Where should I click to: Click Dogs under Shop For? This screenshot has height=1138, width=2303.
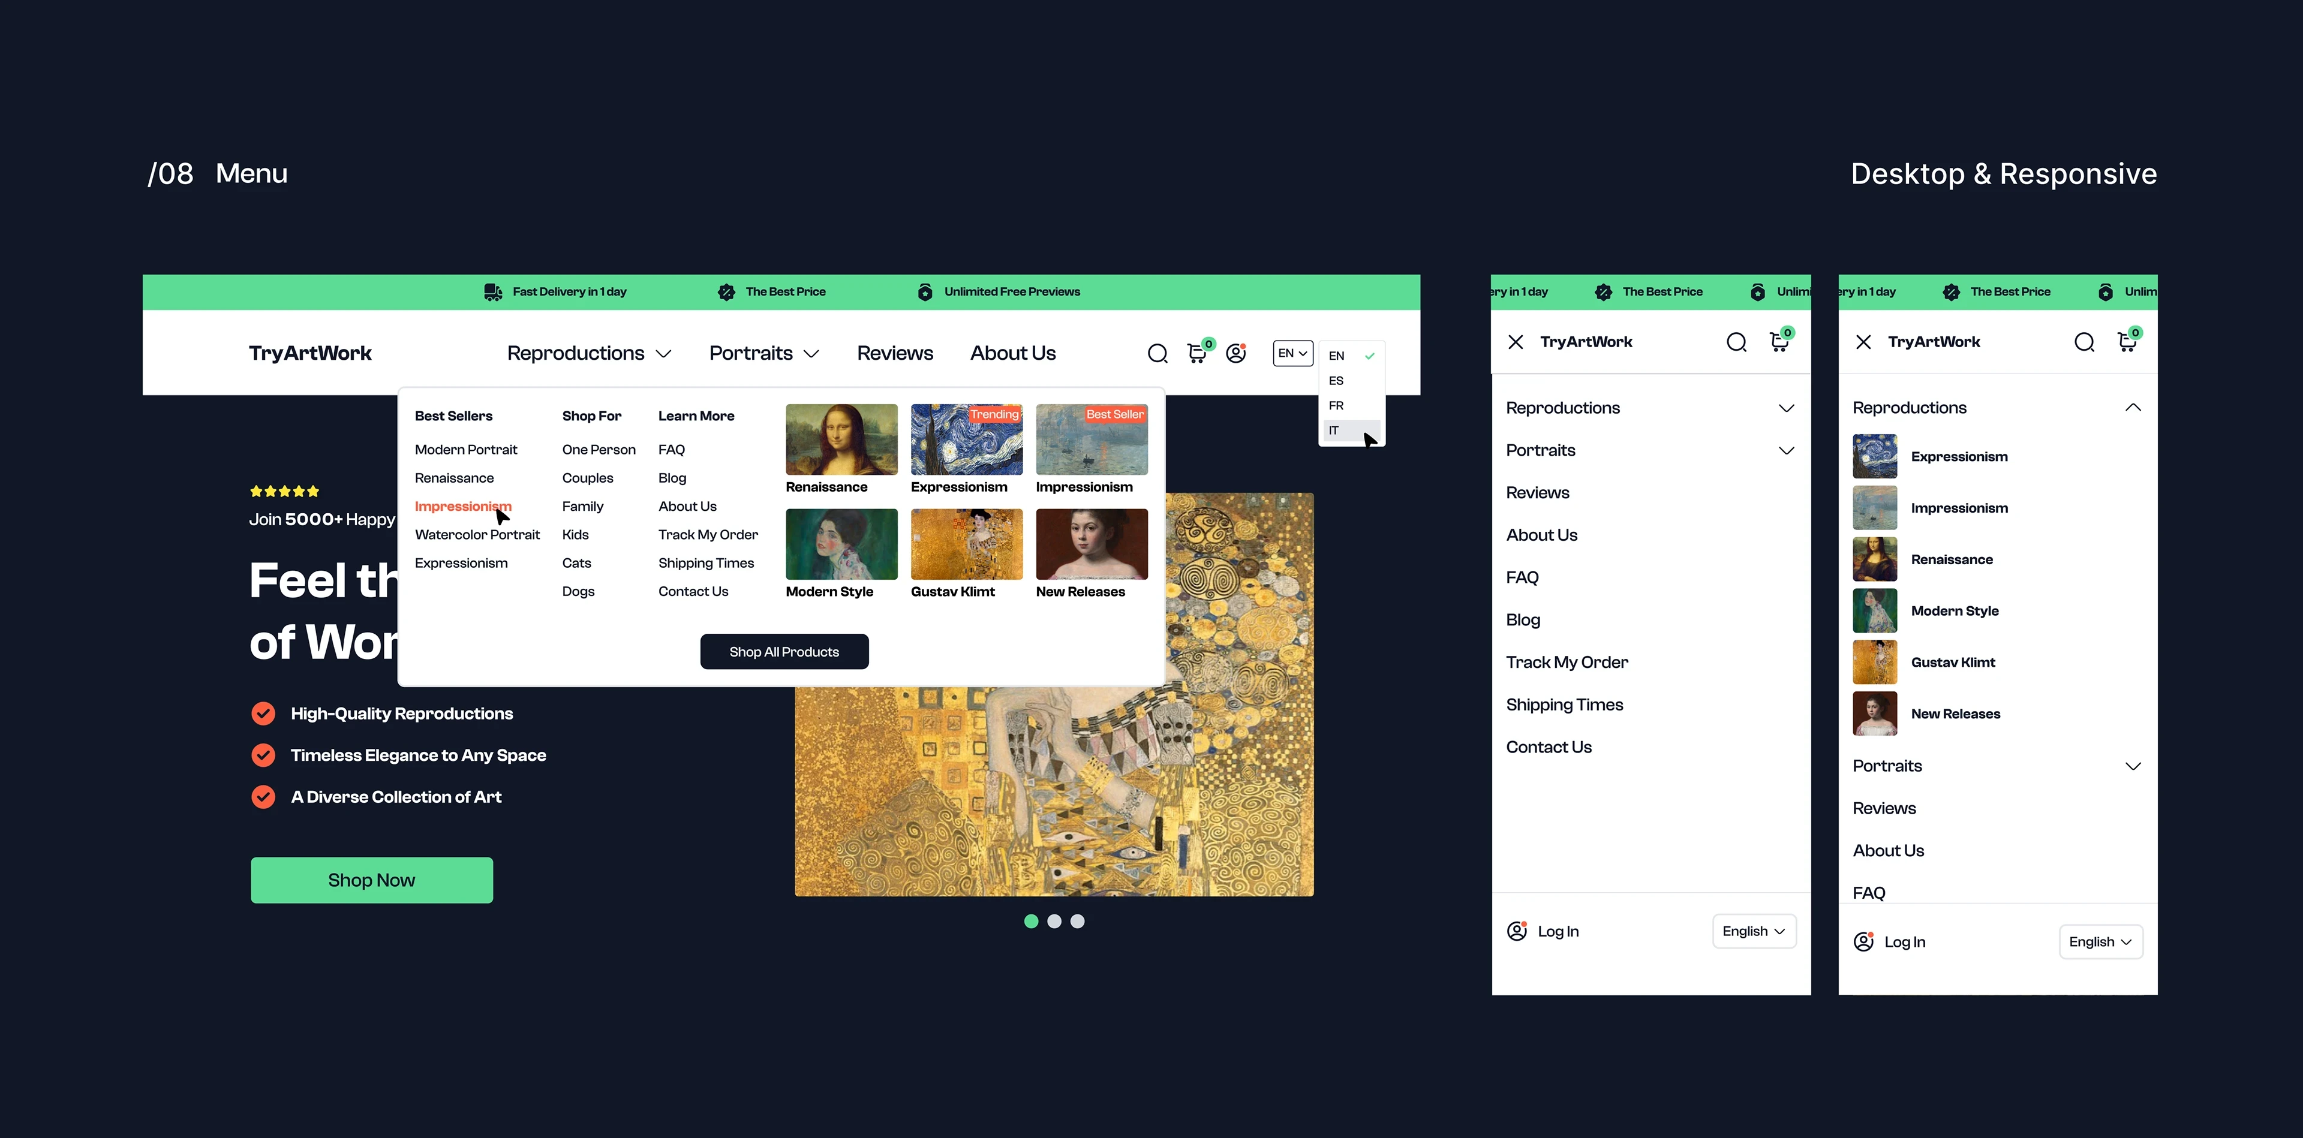pyautogui.click(x=578, y=591)
